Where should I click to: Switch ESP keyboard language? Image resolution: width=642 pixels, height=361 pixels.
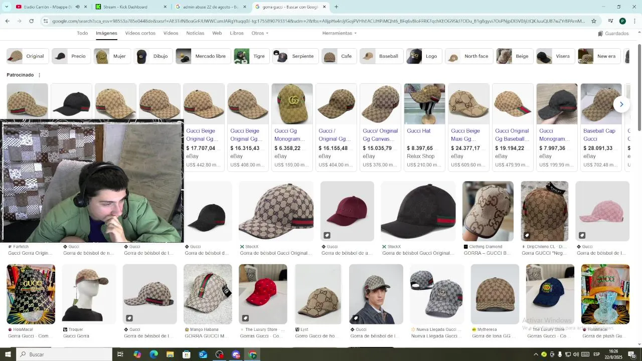[596, 354]
